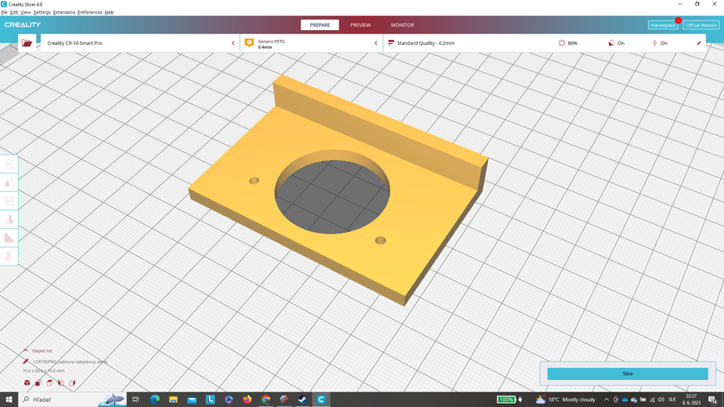Switch to front view cube icon
The image size is (724, 407).
(38, 383)
